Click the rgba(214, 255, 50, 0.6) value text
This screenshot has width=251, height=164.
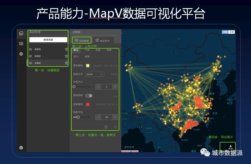point(105,66)
